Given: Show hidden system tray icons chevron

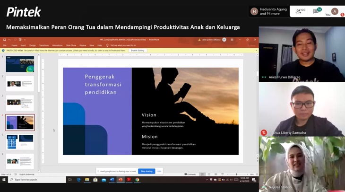Looking at the screenshot, I should (x=207, y=180).
